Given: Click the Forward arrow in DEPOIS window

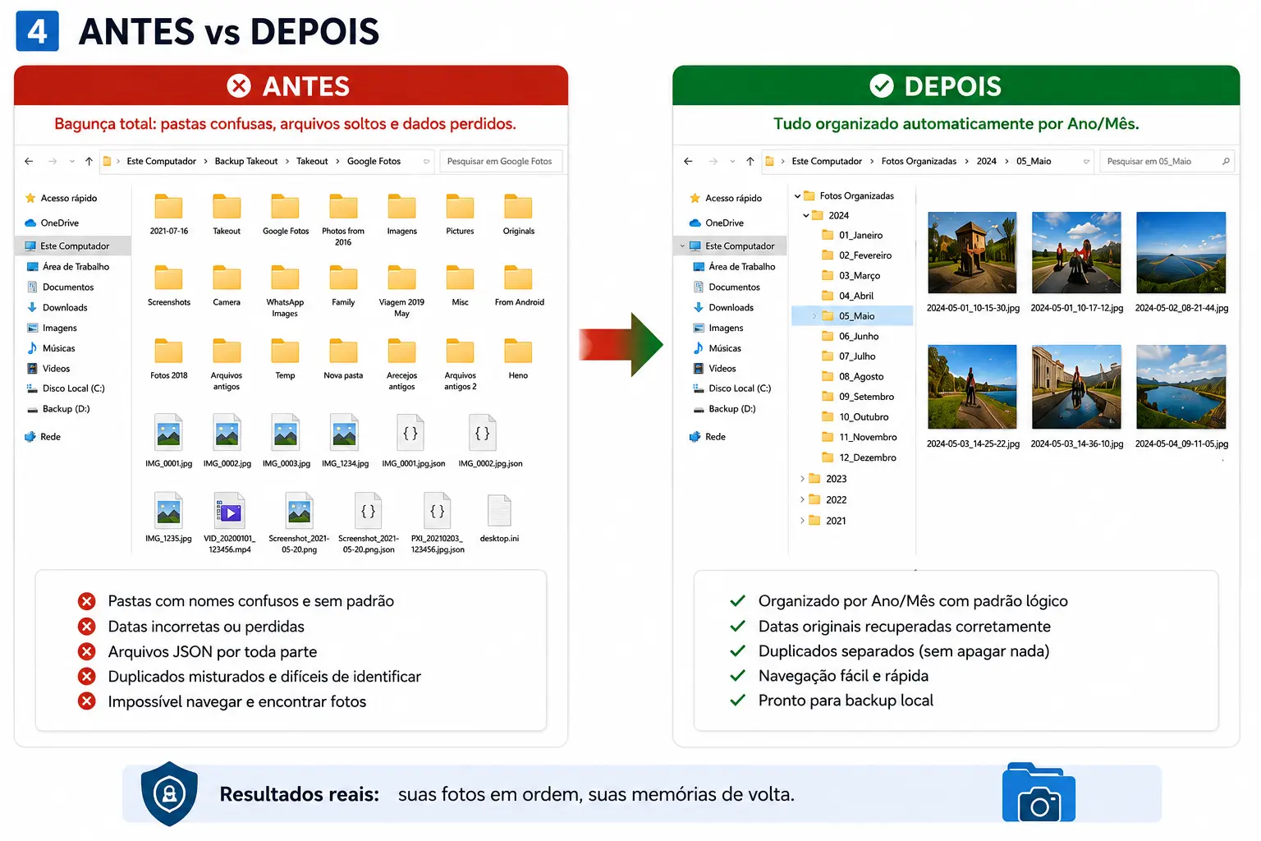Looking at the screenshot, I should [713, 162].
